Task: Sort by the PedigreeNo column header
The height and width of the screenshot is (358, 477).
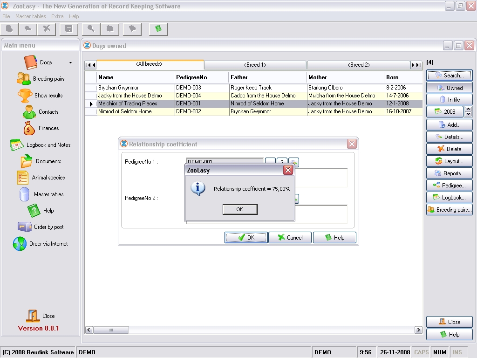Action: [x=201, y=77]
